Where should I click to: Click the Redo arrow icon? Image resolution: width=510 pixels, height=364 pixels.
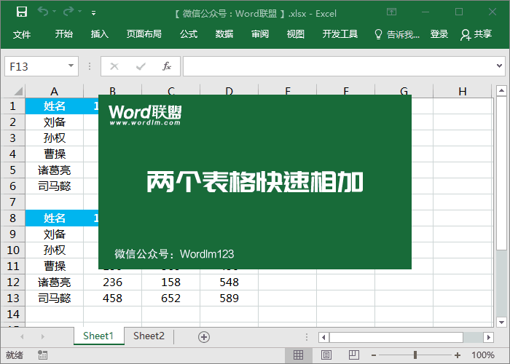tap(68, 12)
